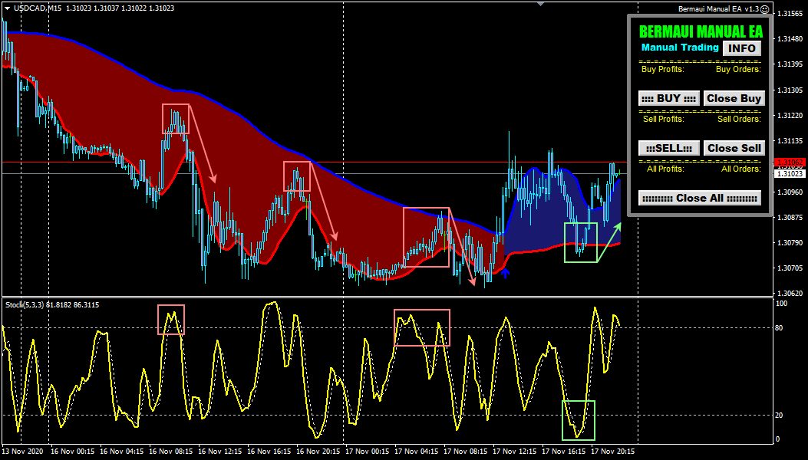
Task: Click the Close All button
Action: coord(699,198)
